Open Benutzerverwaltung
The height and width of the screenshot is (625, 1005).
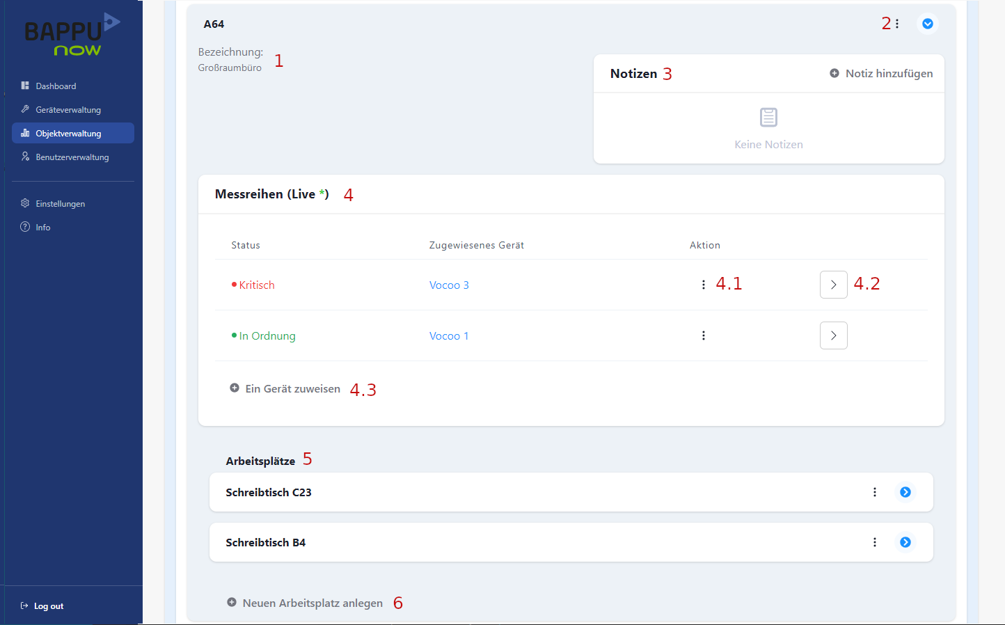pos(73,157)
